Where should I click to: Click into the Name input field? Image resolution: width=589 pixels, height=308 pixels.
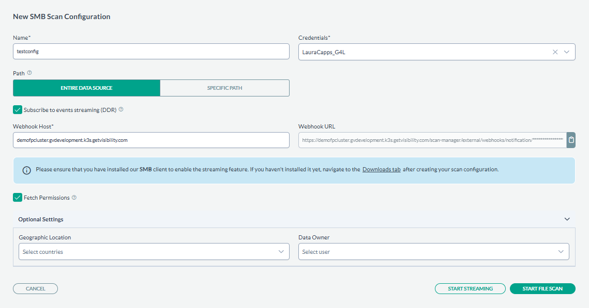[151, 52]
